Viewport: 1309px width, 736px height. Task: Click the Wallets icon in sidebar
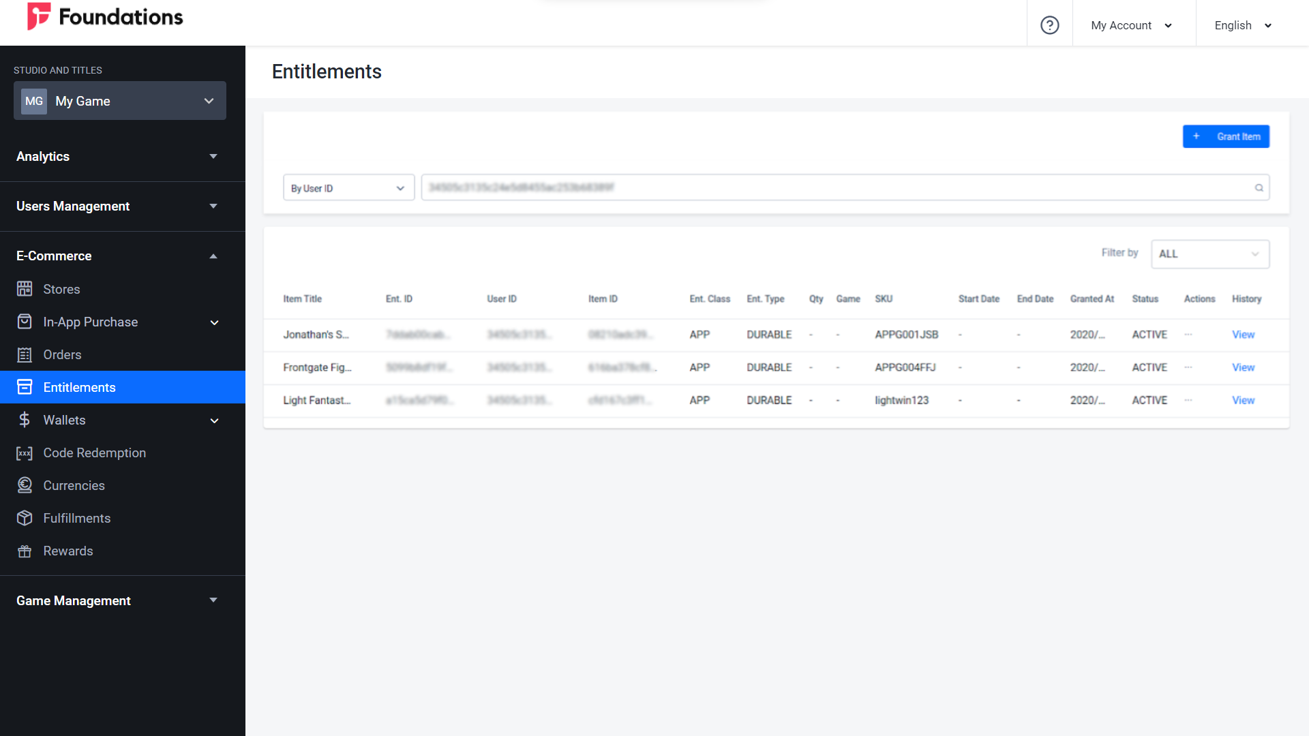click(x=25, y=420)
